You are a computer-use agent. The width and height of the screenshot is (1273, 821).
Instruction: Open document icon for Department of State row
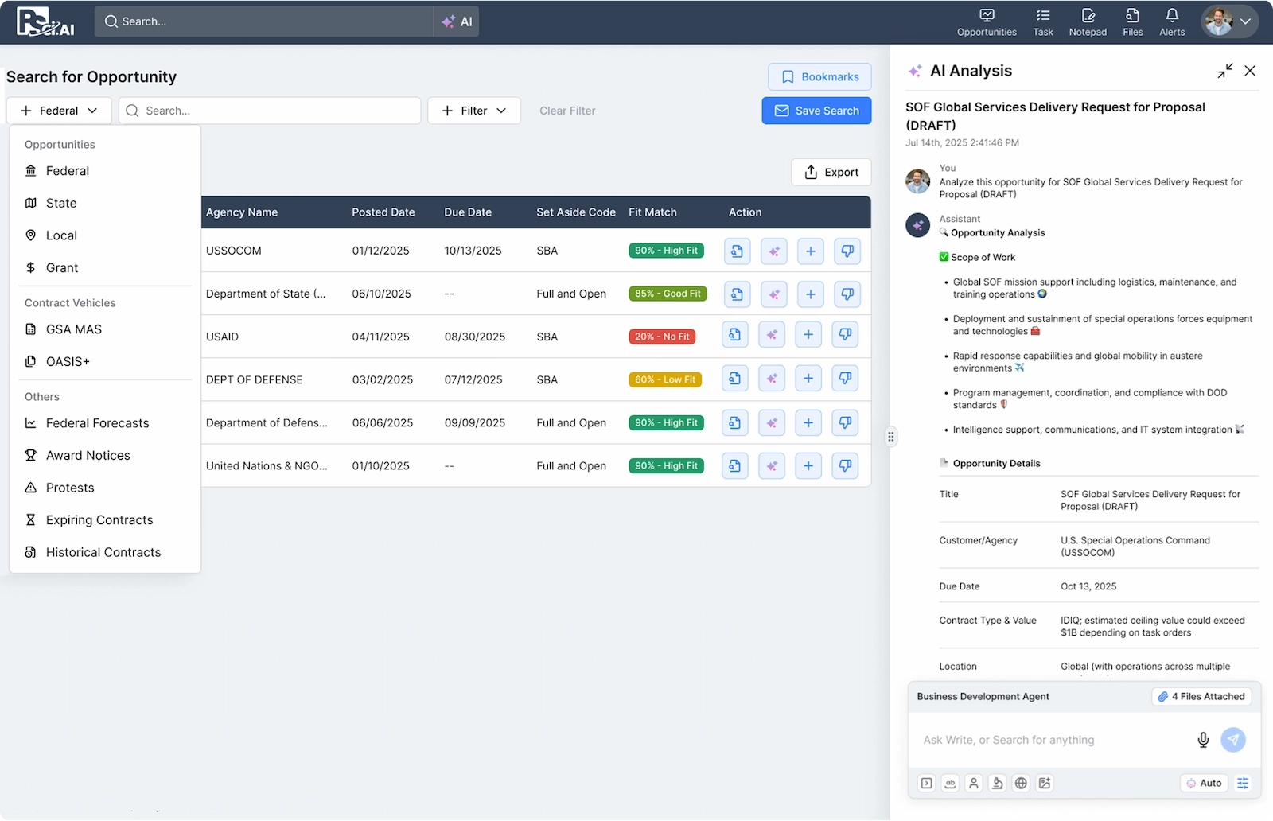(738, 294)
